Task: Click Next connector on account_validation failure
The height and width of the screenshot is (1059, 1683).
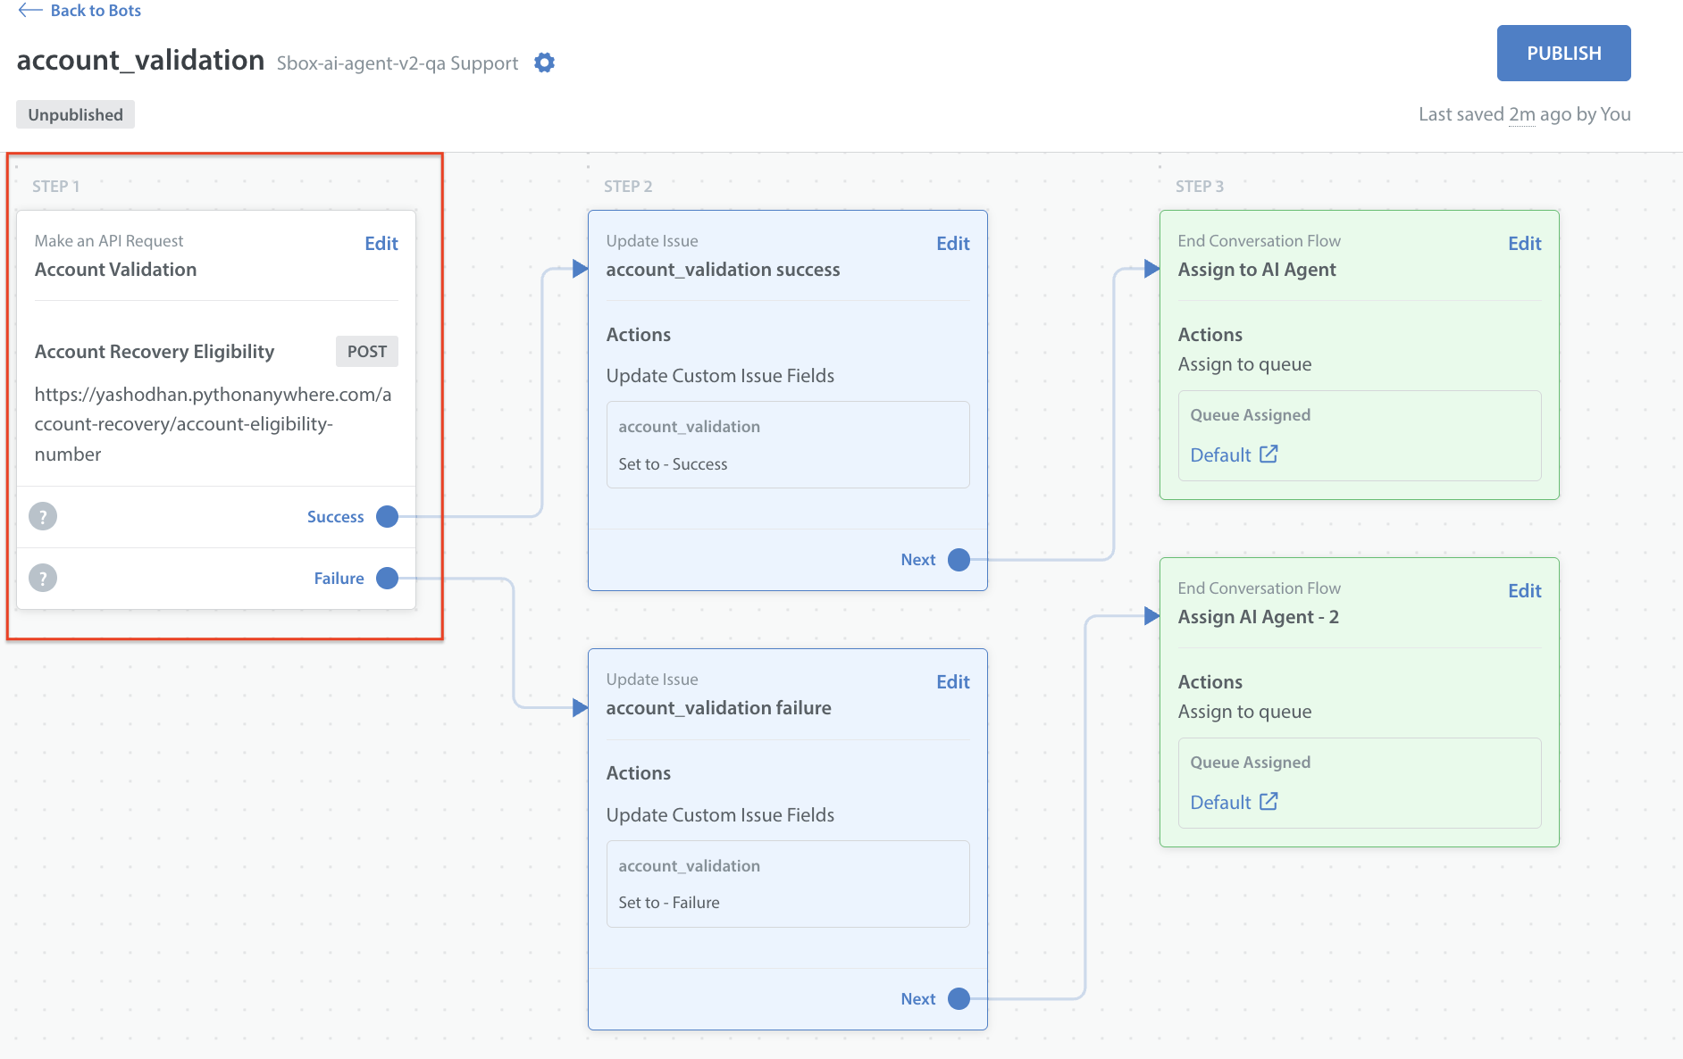Action: tap(959, 998)
